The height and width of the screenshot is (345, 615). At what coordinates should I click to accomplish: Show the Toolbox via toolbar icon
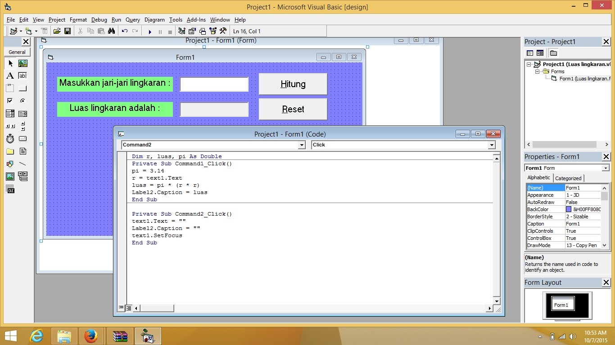point(223,31)
